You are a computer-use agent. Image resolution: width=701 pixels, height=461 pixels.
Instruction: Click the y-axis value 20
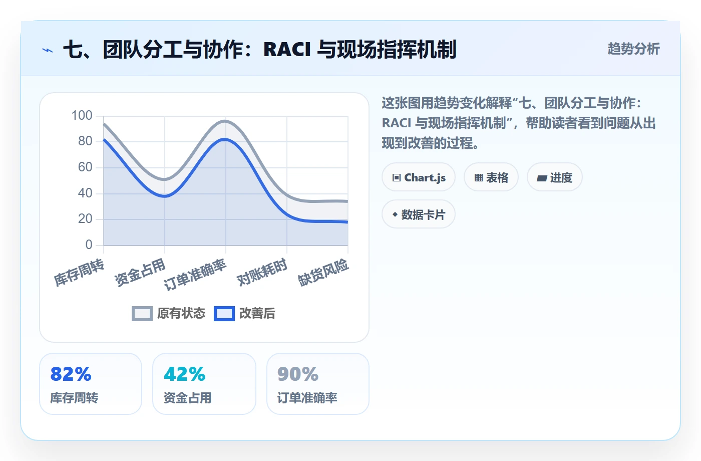(x=86, y=219)
